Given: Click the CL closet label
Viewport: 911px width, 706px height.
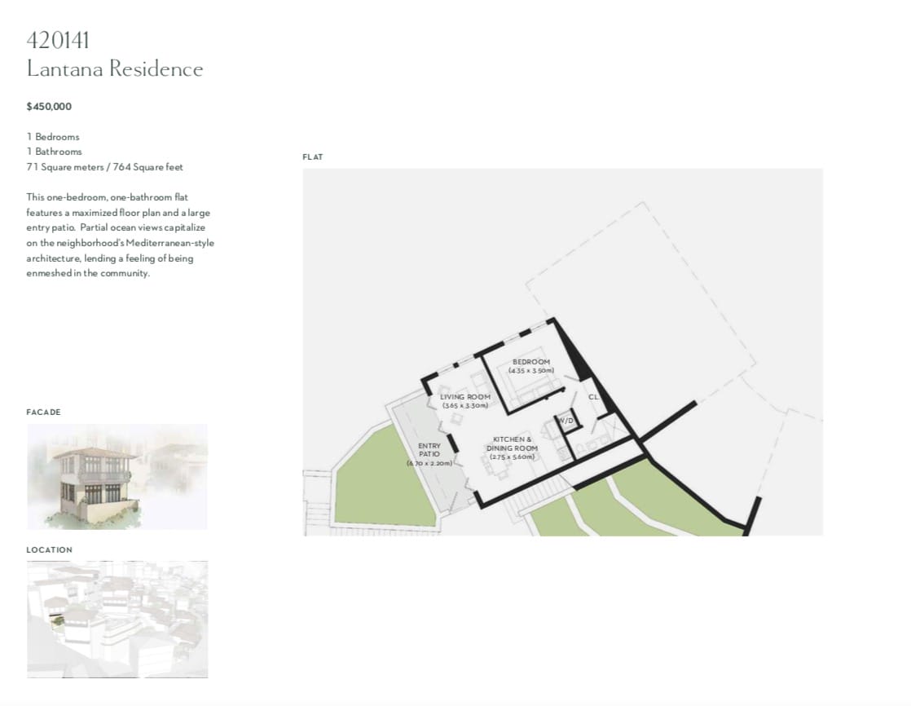Looking at the screenshot, I should [x=593, y=397].
